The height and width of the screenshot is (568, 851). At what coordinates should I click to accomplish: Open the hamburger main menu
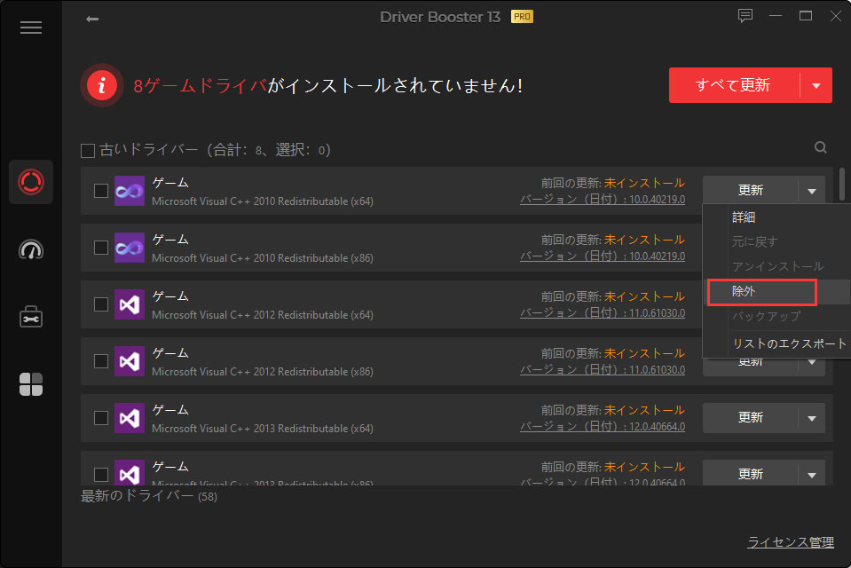coord(31,28)
